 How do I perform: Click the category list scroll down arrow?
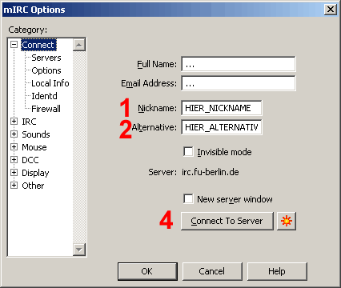pos(79,250)
